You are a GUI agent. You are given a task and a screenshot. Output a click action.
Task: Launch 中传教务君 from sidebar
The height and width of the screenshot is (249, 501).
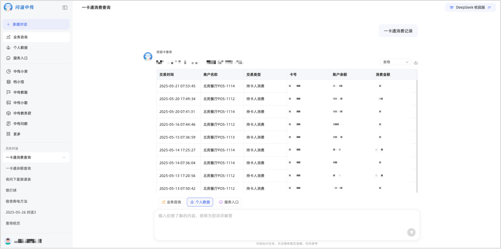pyautogui.click(x=22, y=113)
